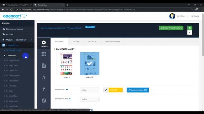This screenshot has width=204, height=114.
Task: Click the МЕНЮ hamburger toggle
Action: (x=6, y=23)
